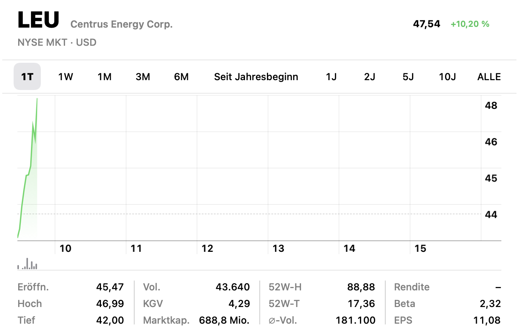Choose the 6M chart range
The width and height of the screenshot is (518, 335).
(181, 77)
